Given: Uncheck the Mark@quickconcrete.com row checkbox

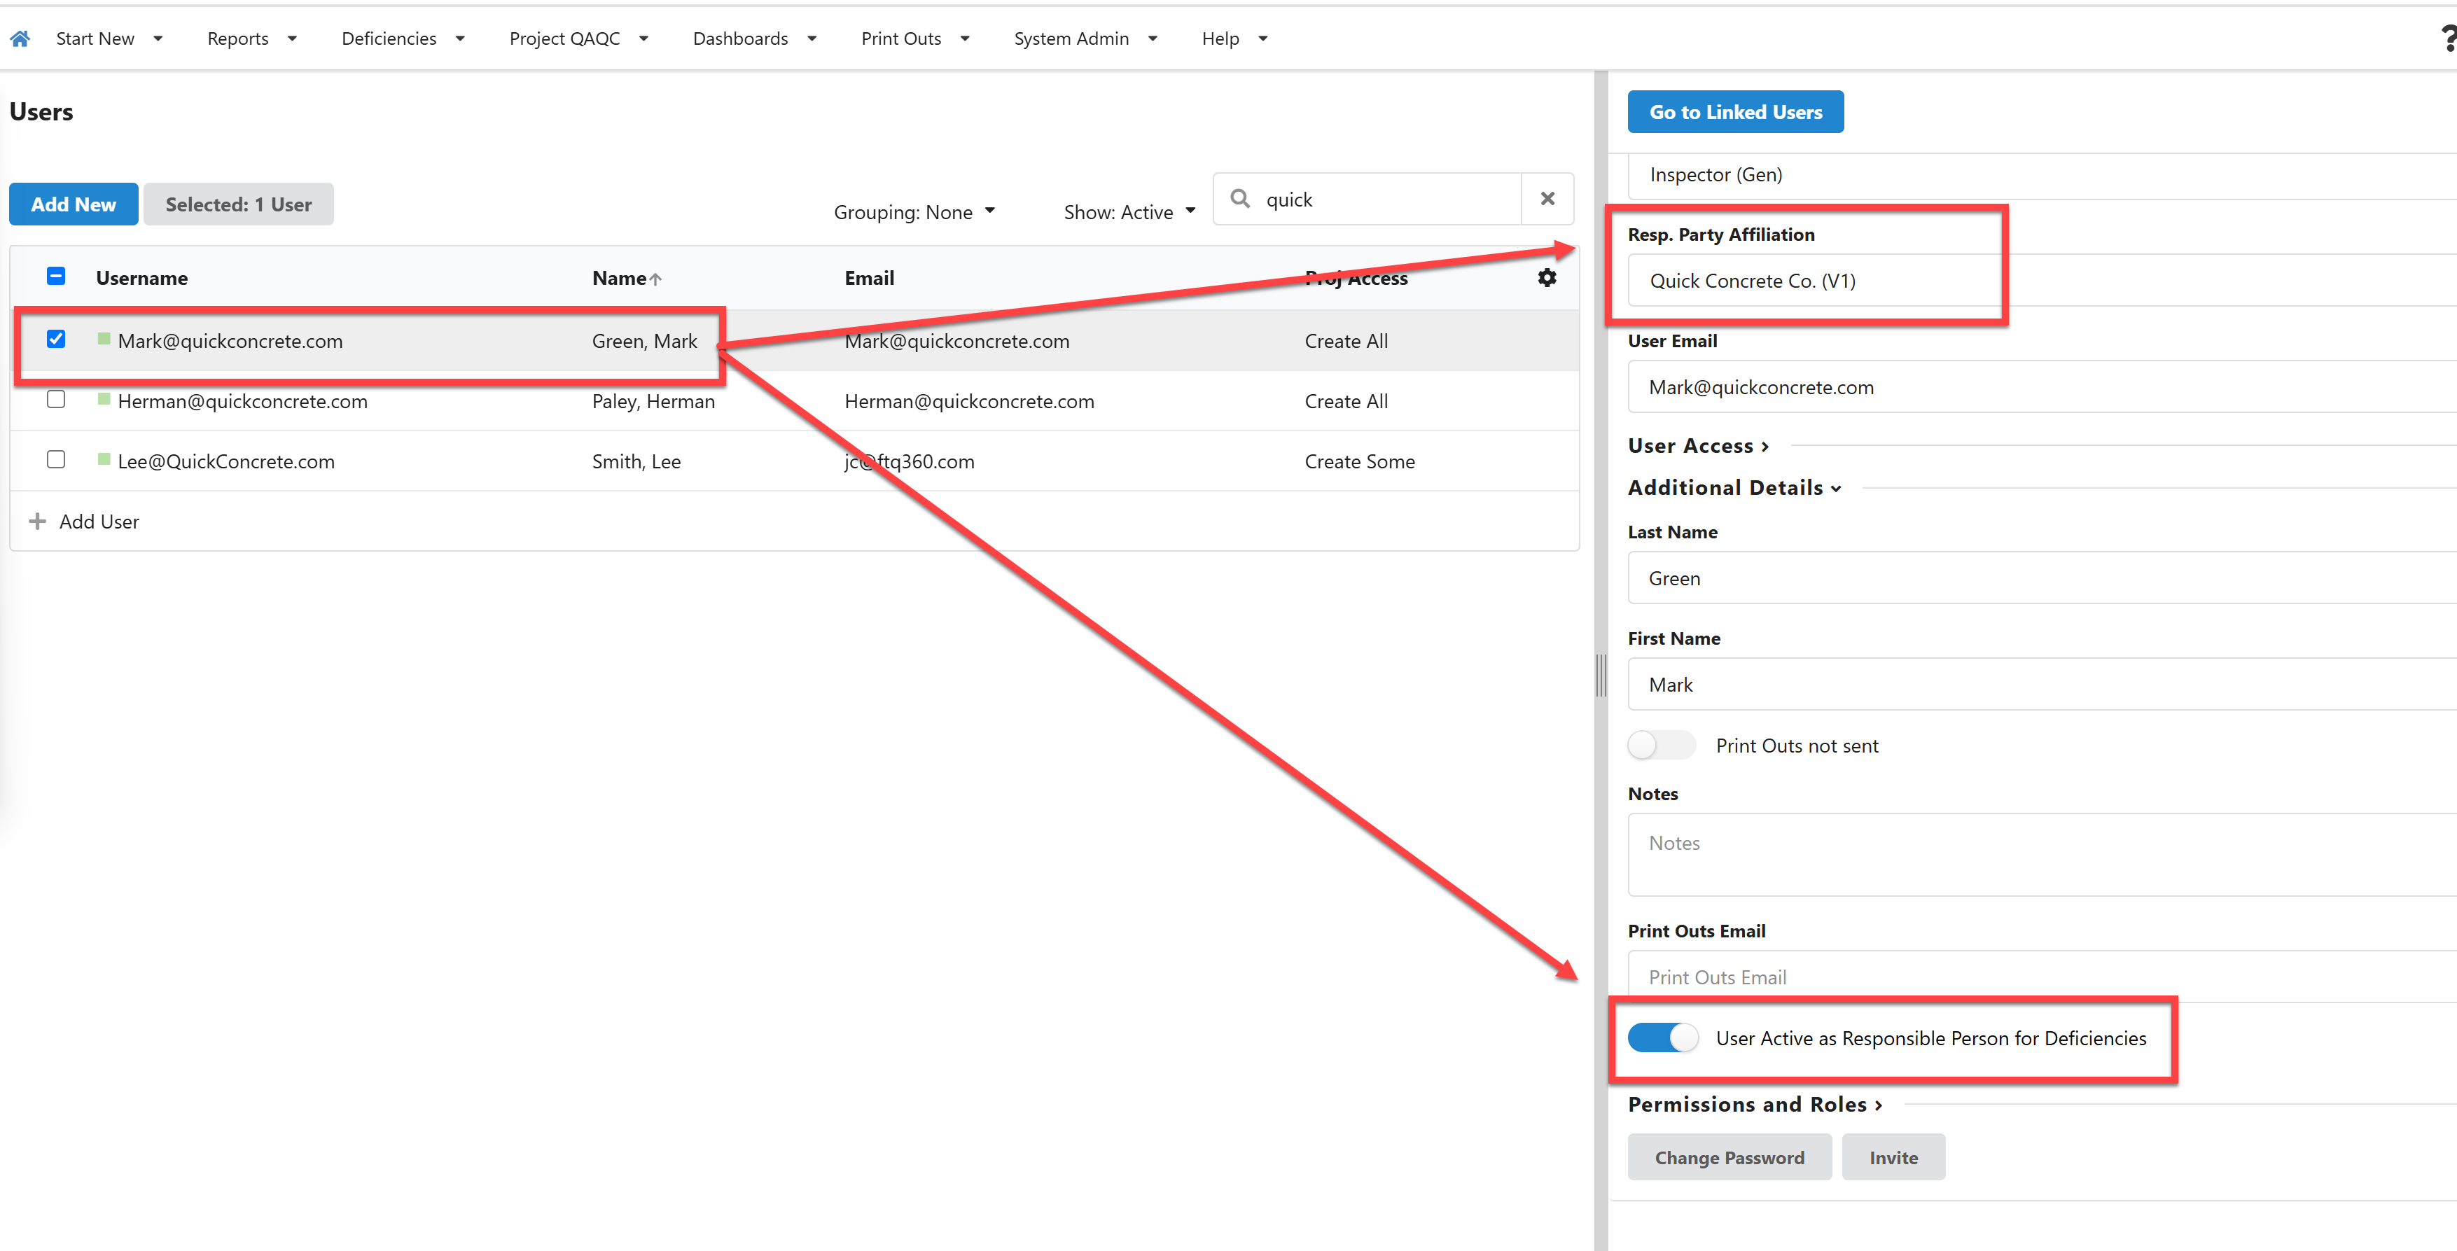Looking at the screenshot, I should [x=56, y=340].
